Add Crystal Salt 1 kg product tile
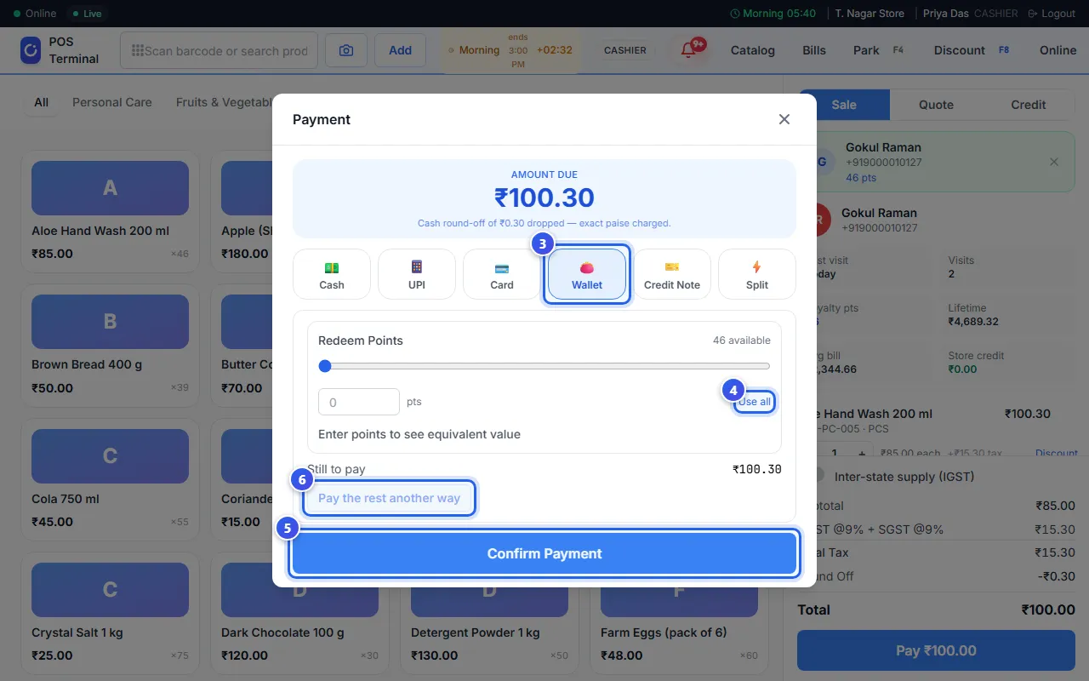1089x681 pixels. pos(110,613)
